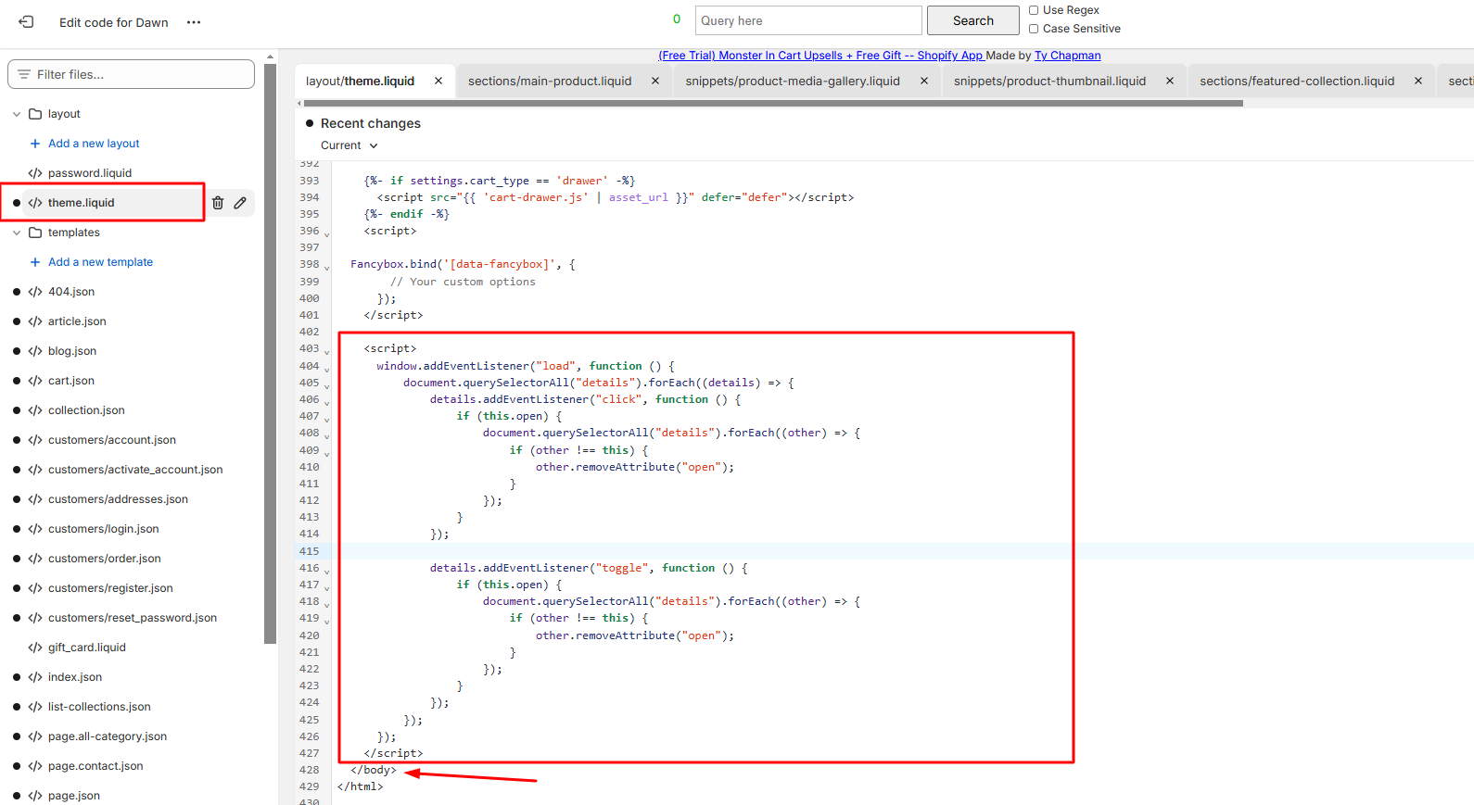Close the sections/featured-collection.liquid tab
This screenshot has width=1474, height=805.
click(x=1418, y=81)
